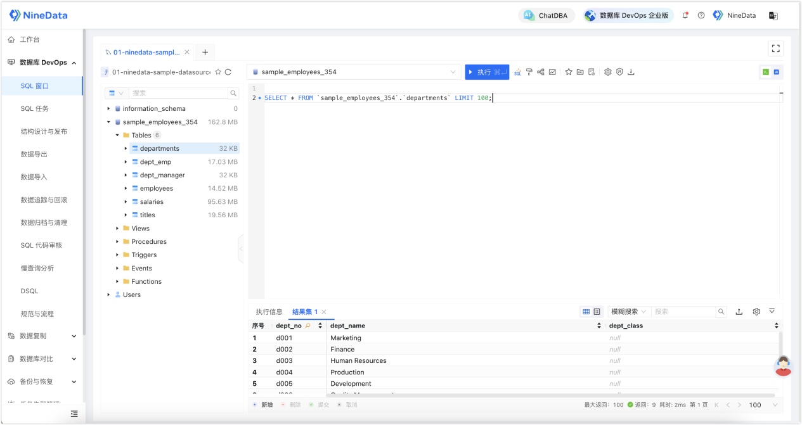The width and height of the screenshot is (802, 425).
Task: Switch to the 执行信息 tab
Action: [269, 312]
